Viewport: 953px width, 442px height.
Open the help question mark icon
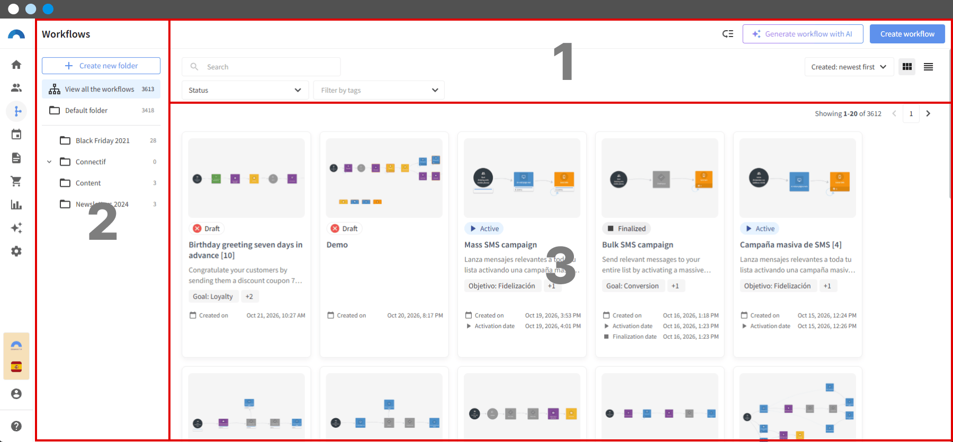(16, 426)
